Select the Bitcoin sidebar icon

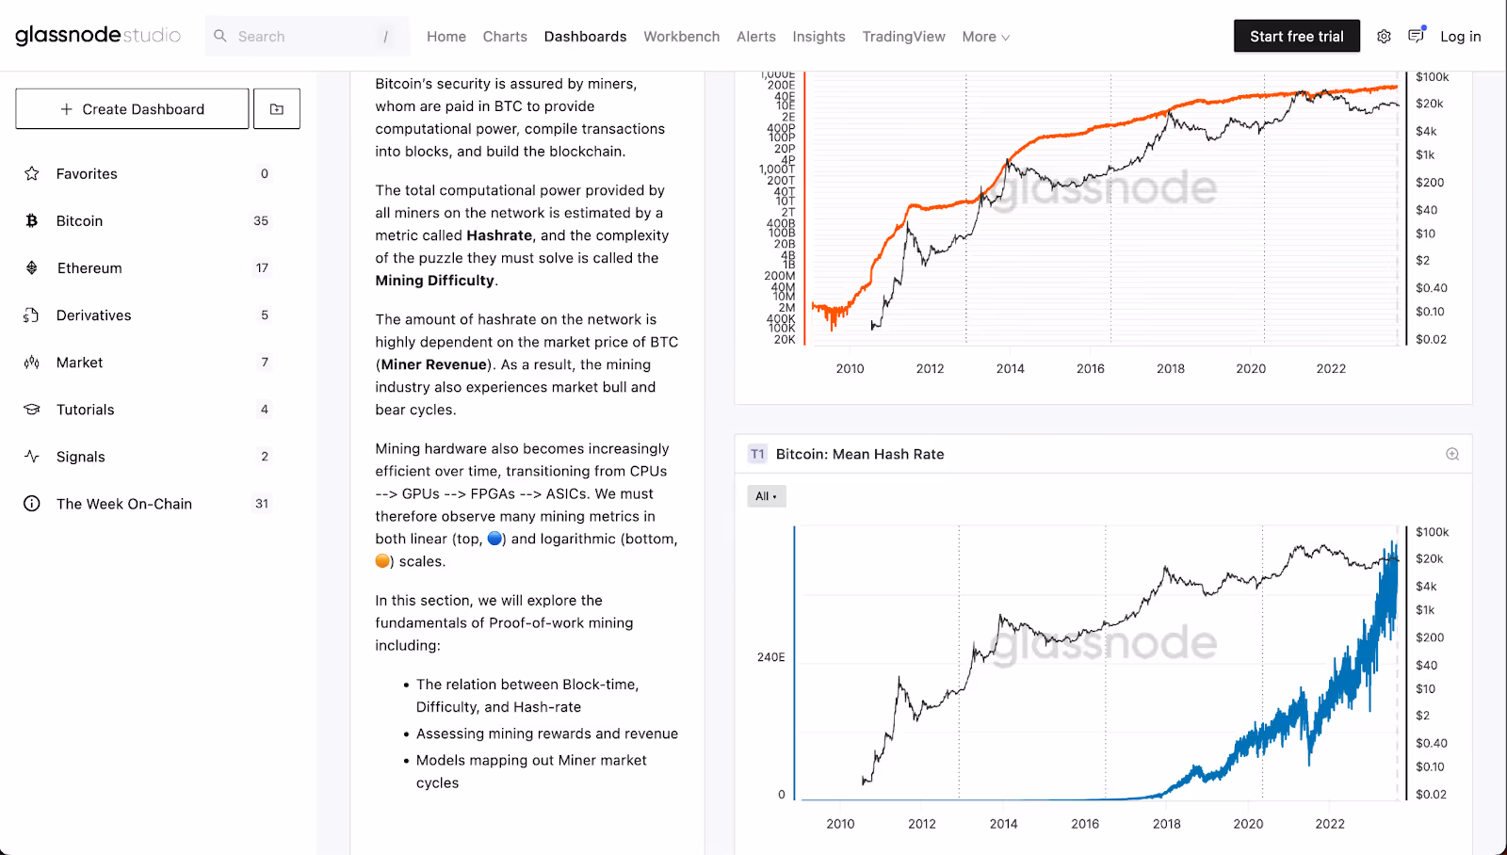point(31,220)
